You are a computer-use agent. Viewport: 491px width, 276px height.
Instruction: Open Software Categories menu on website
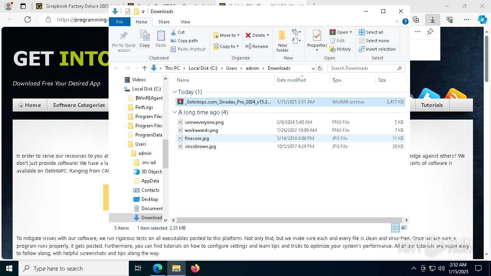79,105
